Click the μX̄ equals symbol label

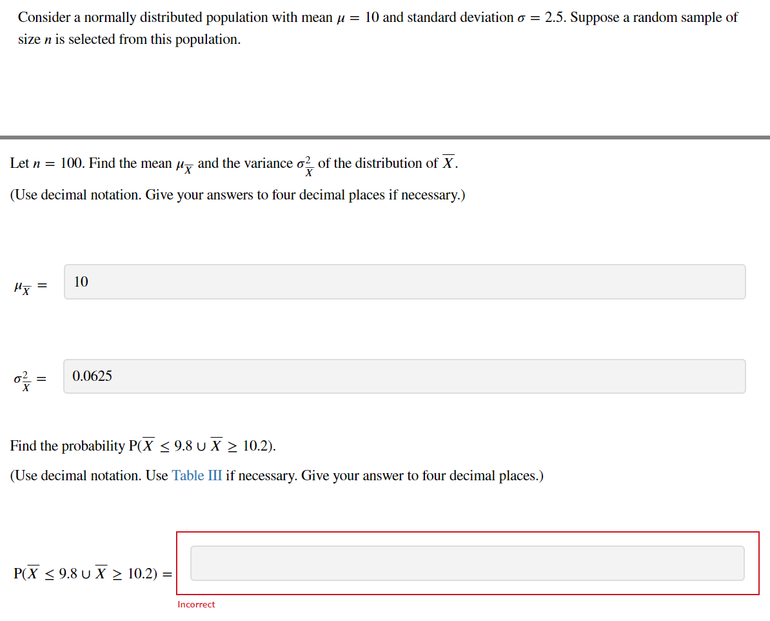pyautogui.click(x=29, y=284)
